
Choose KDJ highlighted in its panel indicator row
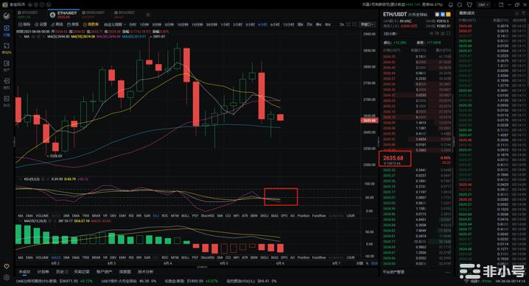coord(156,215)
